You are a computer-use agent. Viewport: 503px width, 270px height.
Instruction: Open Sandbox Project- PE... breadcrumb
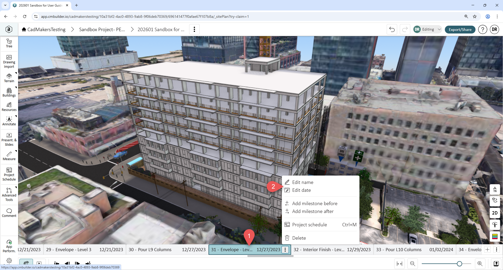coord(102,30)
